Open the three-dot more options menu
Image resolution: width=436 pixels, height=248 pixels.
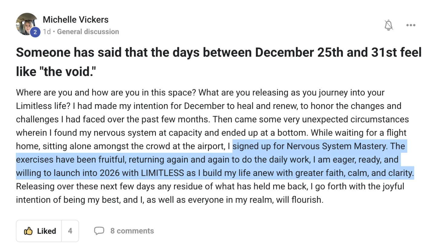[411, 25]
